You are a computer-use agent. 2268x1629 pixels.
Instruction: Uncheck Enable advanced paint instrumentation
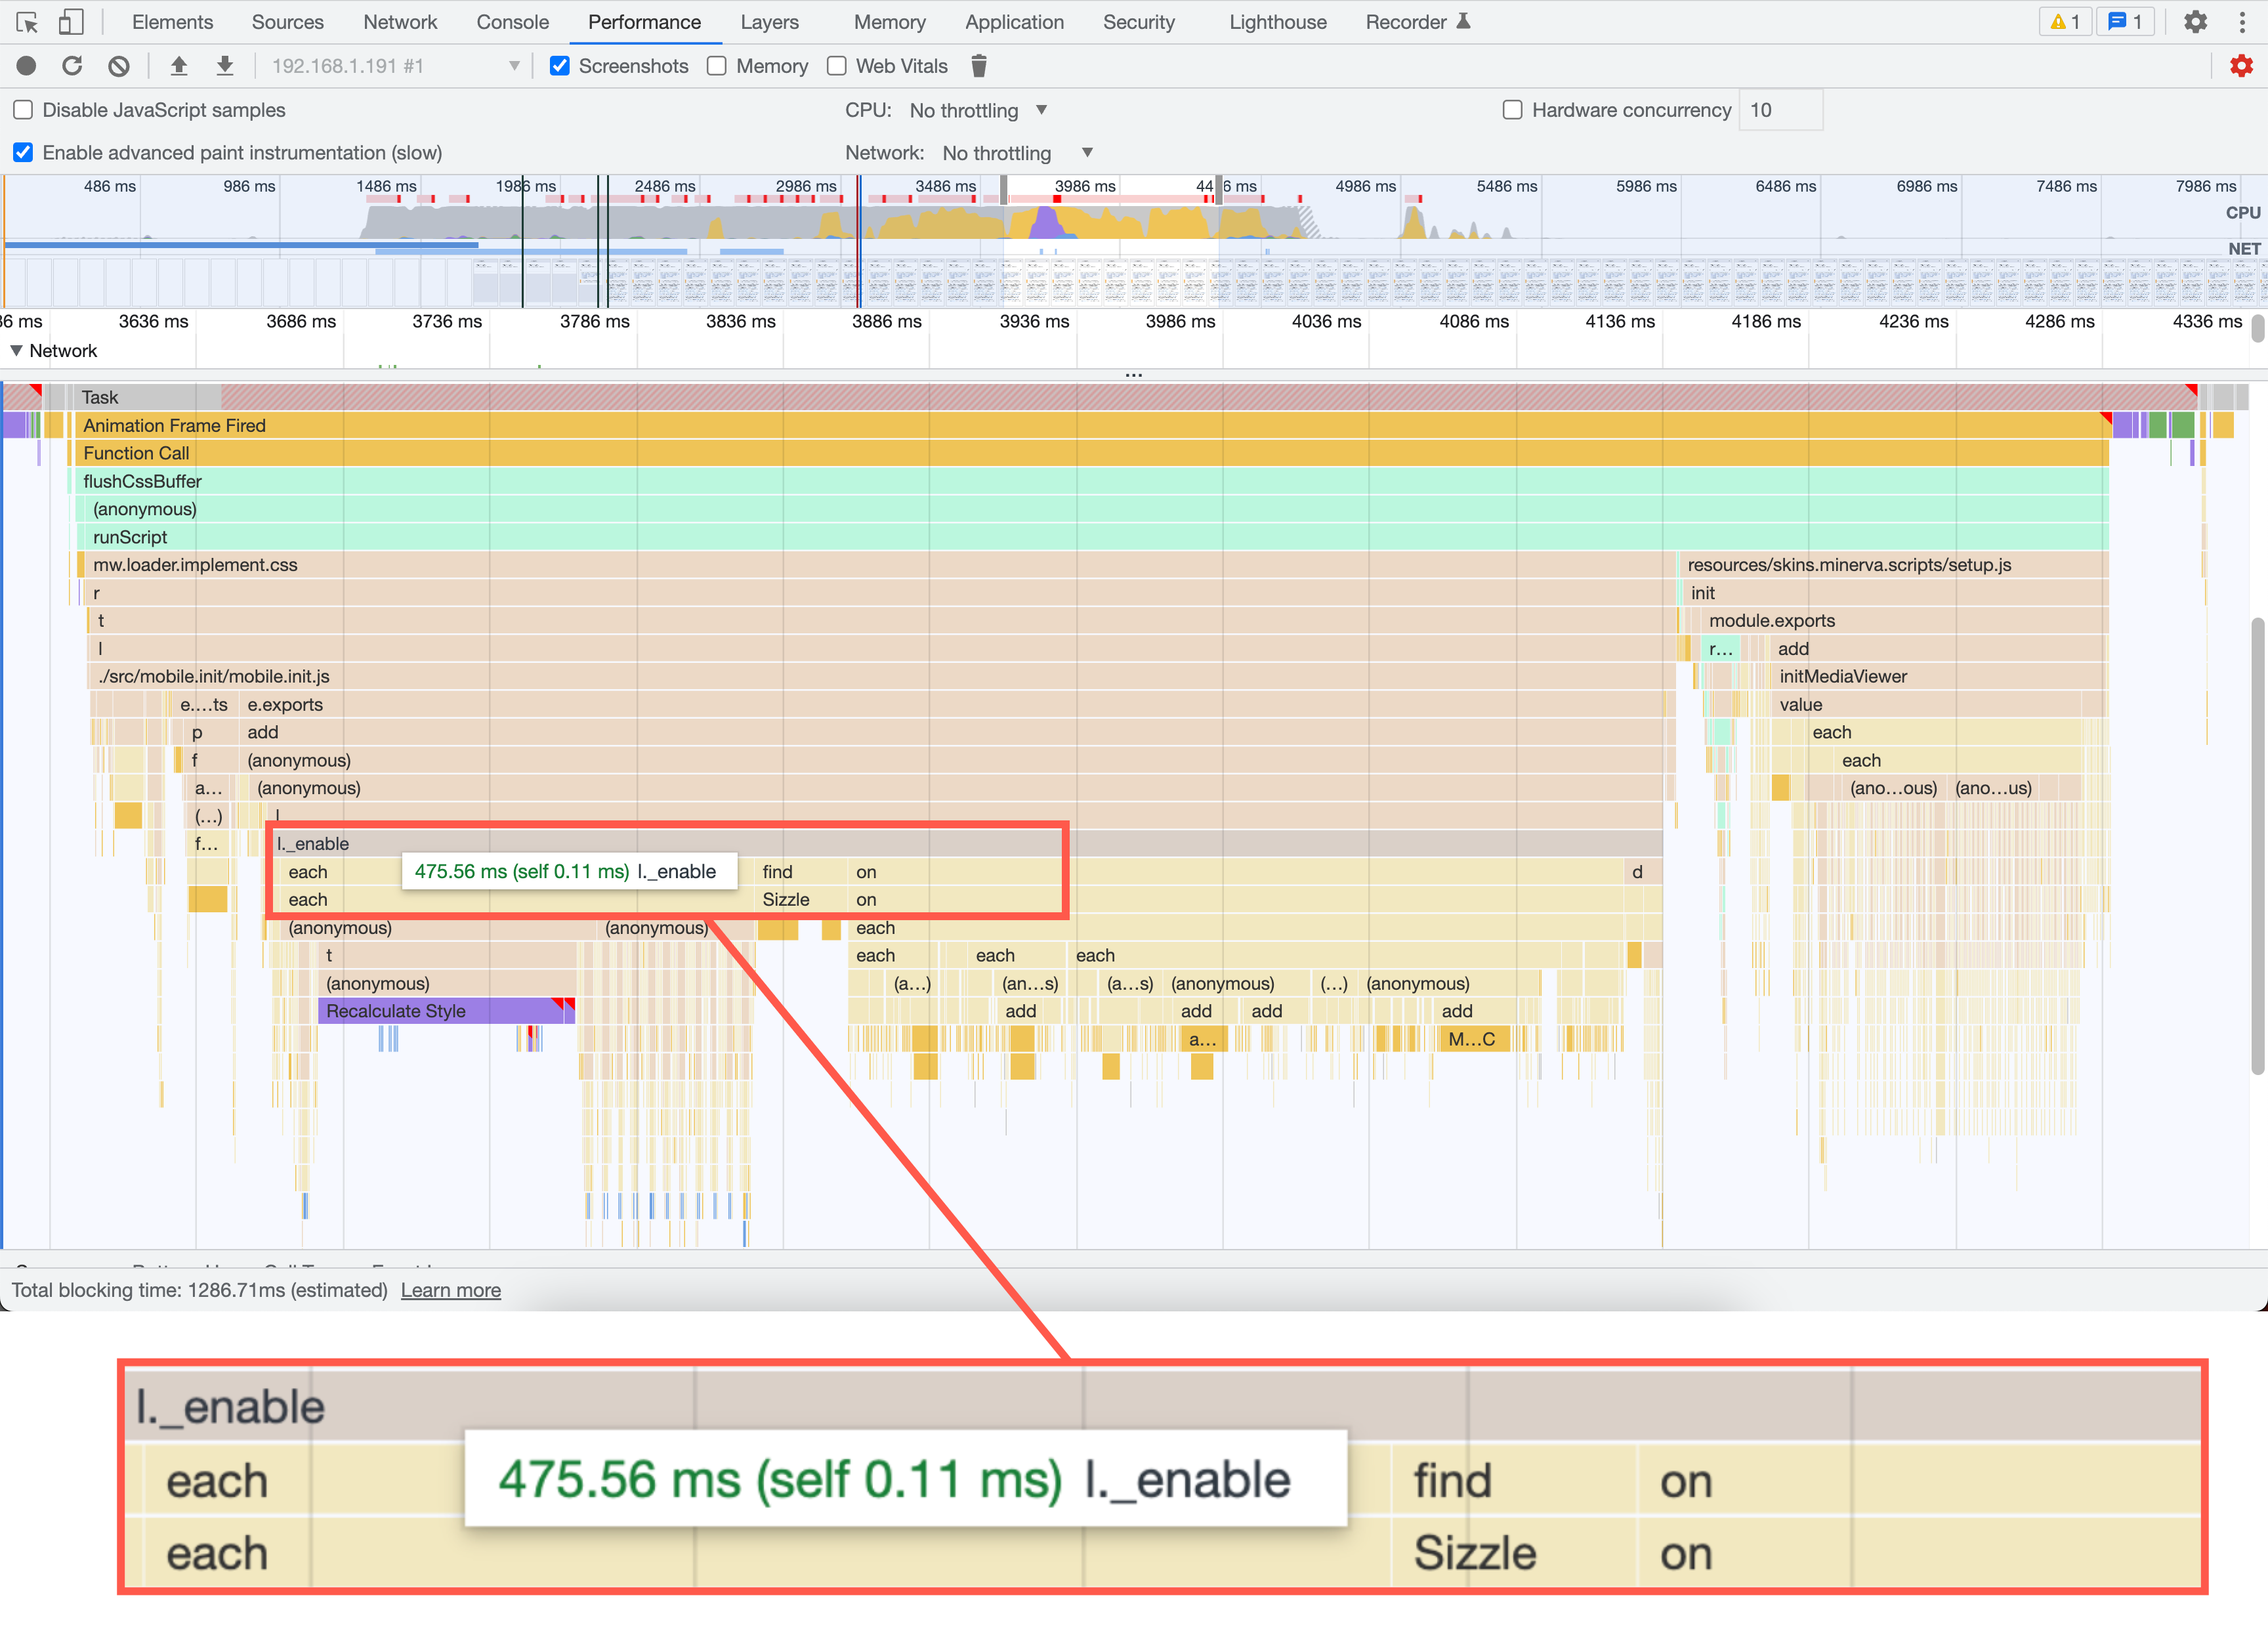(x=23, y=152)
